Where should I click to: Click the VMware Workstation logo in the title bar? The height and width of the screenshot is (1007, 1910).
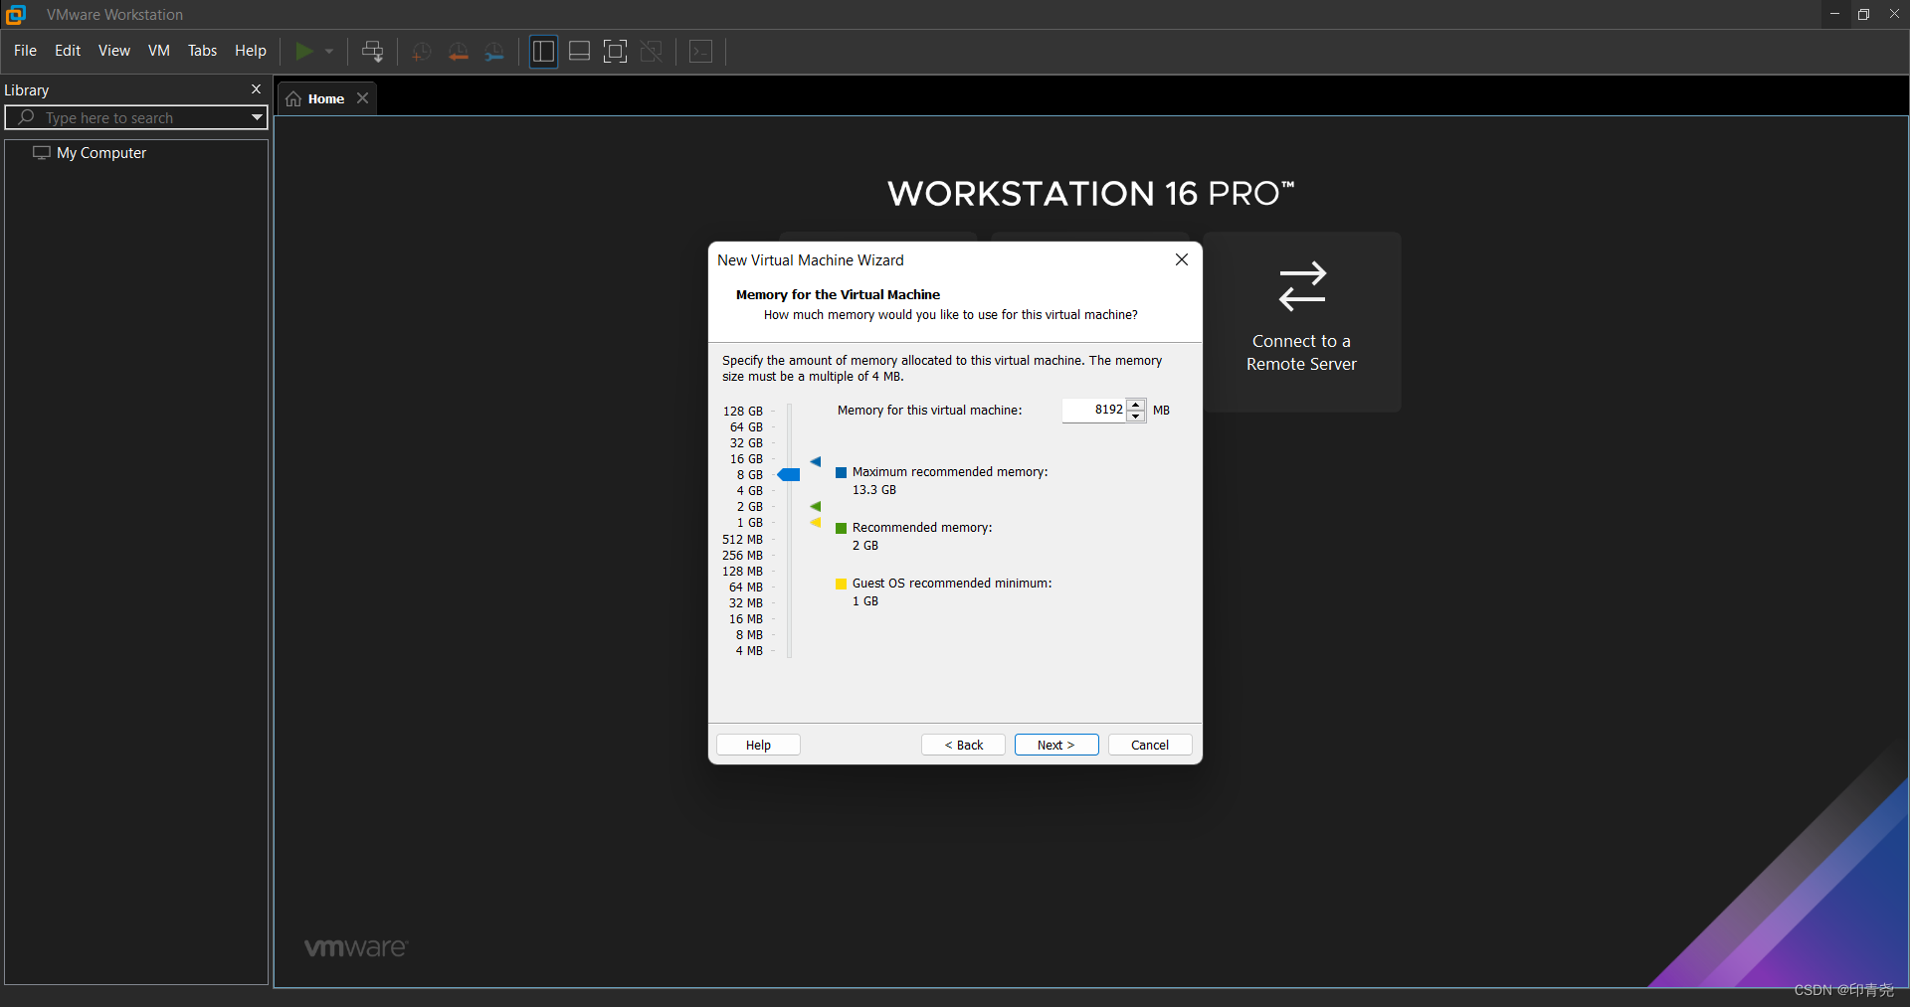pyautogui.click(x=16, y=14)
